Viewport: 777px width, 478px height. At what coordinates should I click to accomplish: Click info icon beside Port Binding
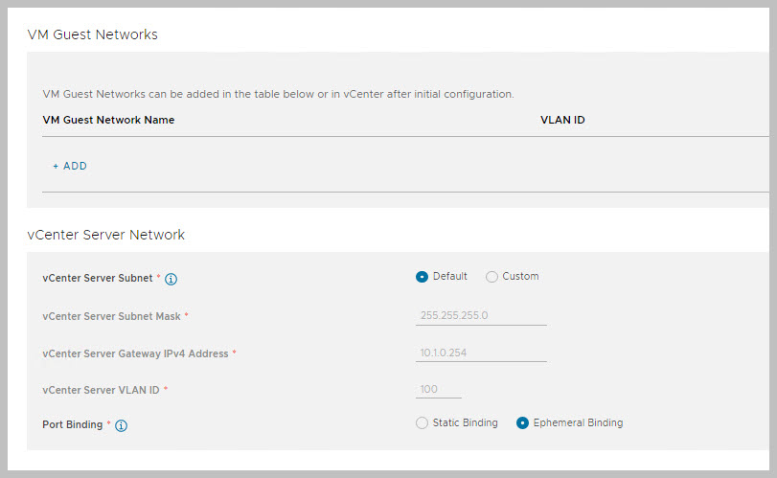click(x=122, y=425)
